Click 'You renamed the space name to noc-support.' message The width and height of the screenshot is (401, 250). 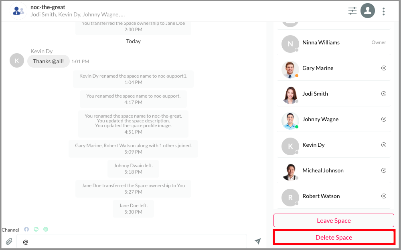point(133,99)
